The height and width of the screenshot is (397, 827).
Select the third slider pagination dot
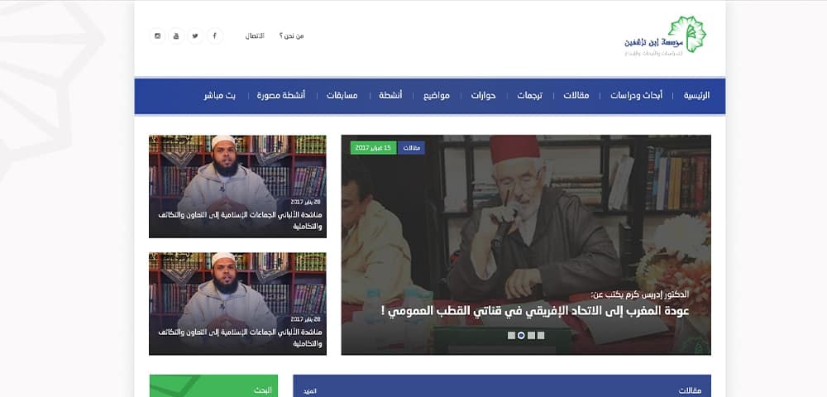[531, 335]
